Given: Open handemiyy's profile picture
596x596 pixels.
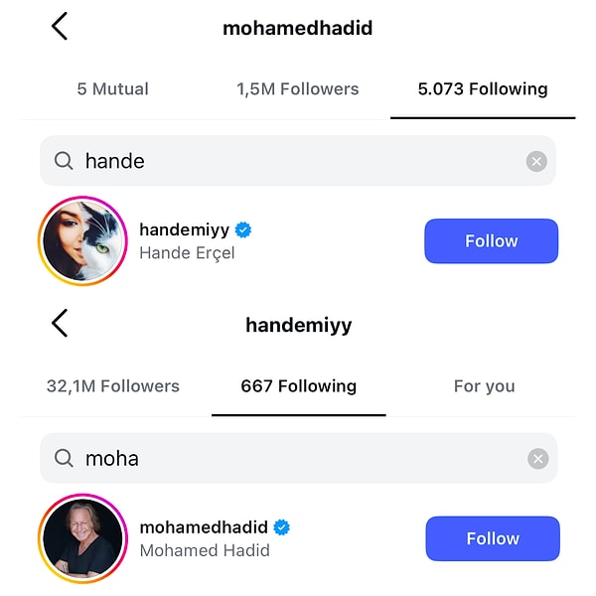Looking at the screenshot, I should (x=82, y=241).
